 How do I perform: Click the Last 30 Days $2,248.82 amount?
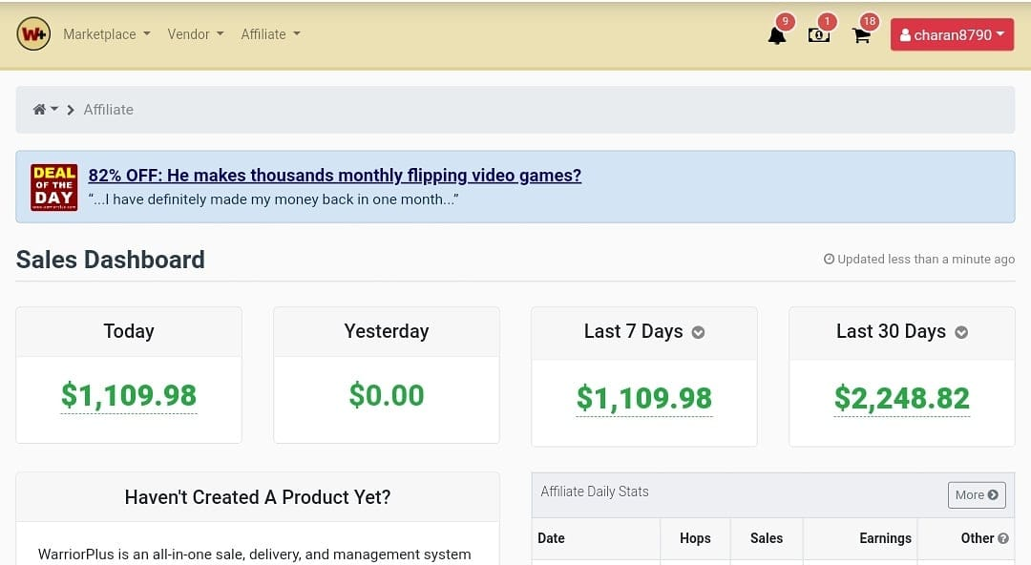pos(901,398)
